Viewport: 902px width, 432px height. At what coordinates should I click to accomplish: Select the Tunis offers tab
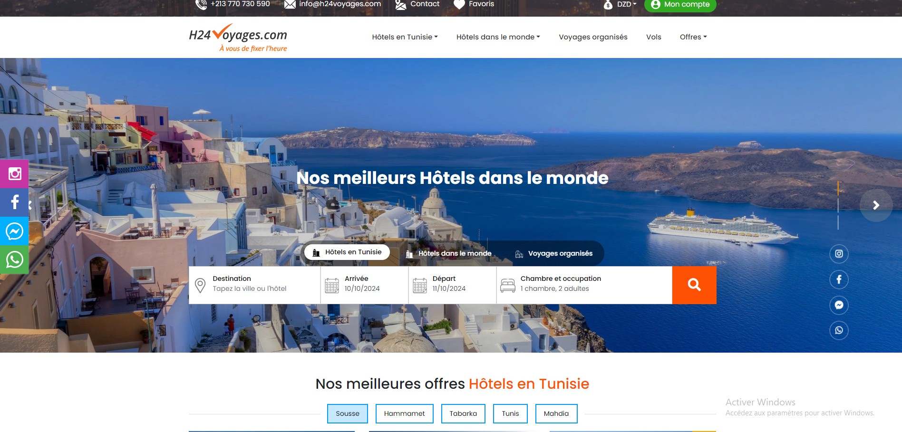510,413
